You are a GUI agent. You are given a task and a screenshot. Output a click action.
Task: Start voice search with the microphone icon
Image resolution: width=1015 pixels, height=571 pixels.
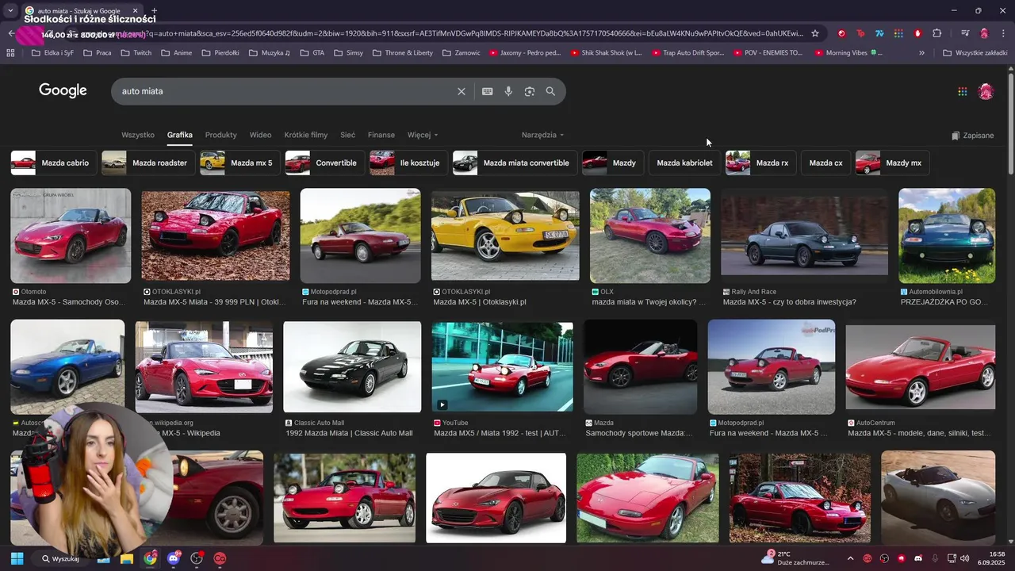click(x=508, y=91)
